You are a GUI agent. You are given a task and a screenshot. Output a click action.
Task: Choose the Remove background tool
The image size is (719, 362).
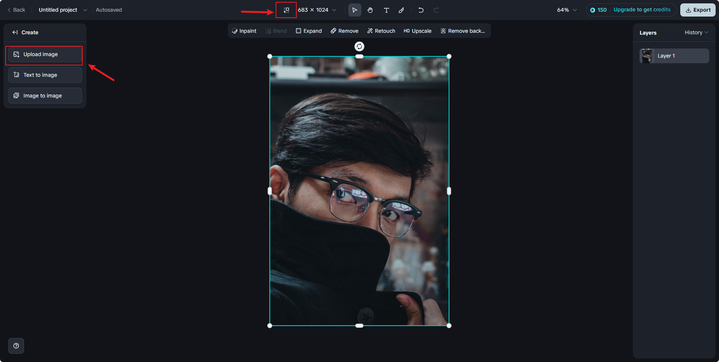[462, 31]
